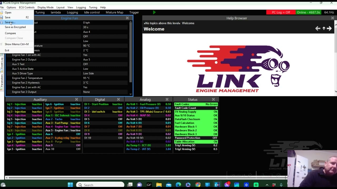337x189 pixels.
Task: Close the Engine Fan panel
Action: tap(127, 18)
